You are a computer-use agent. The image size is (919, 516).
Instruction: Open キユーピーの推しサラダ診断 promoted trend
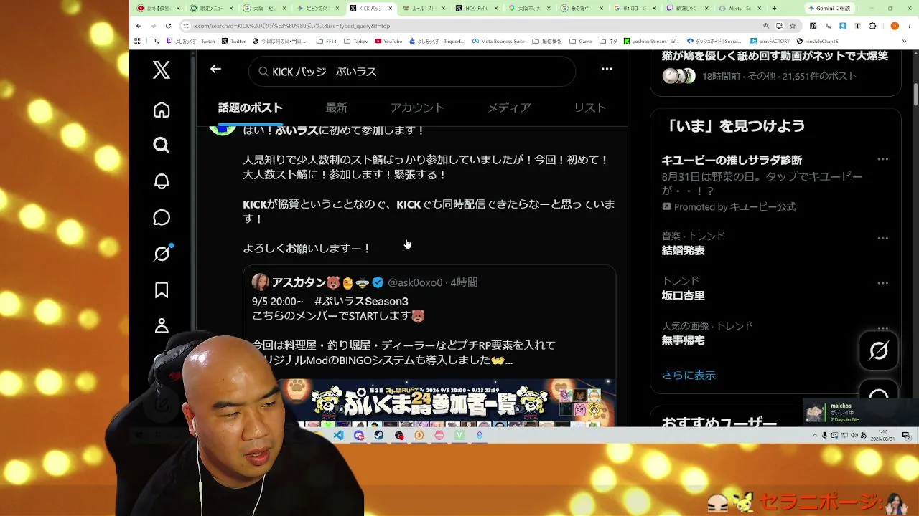coord(732,160)
